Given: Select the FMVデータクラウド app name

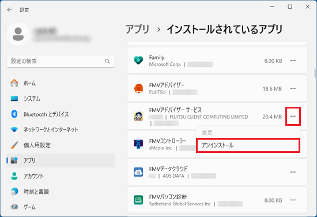Looking at the screenshot, I should (x=168, y=169).
